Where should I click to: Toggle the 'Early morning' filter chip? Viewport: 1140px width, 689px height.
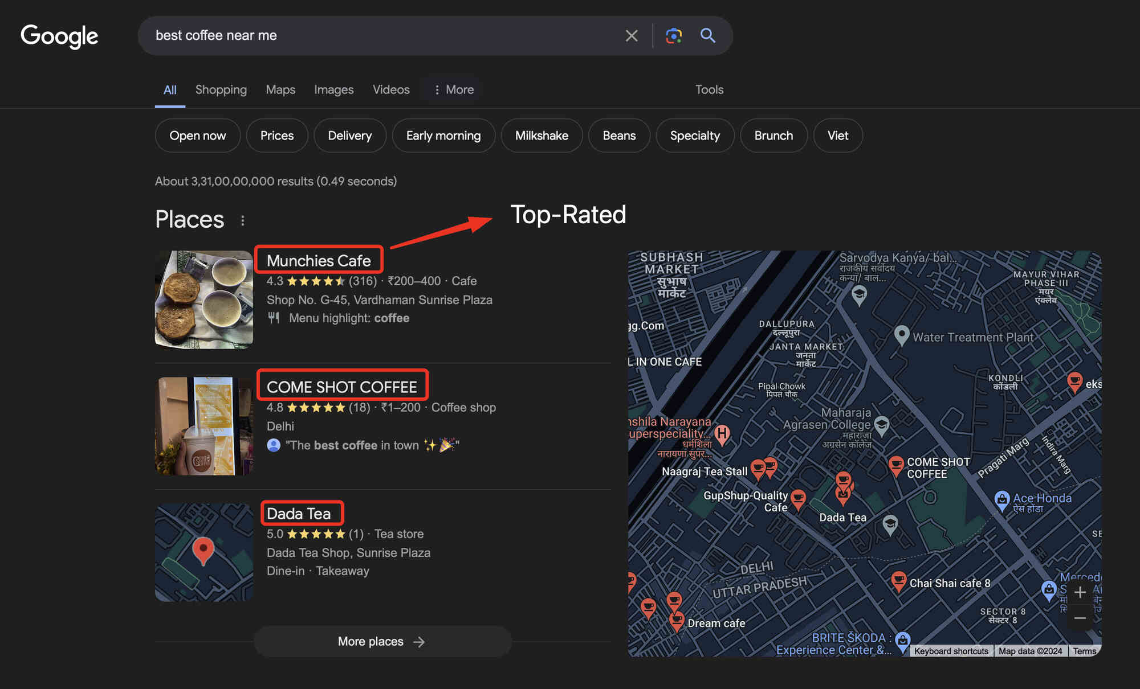(444, 135)
